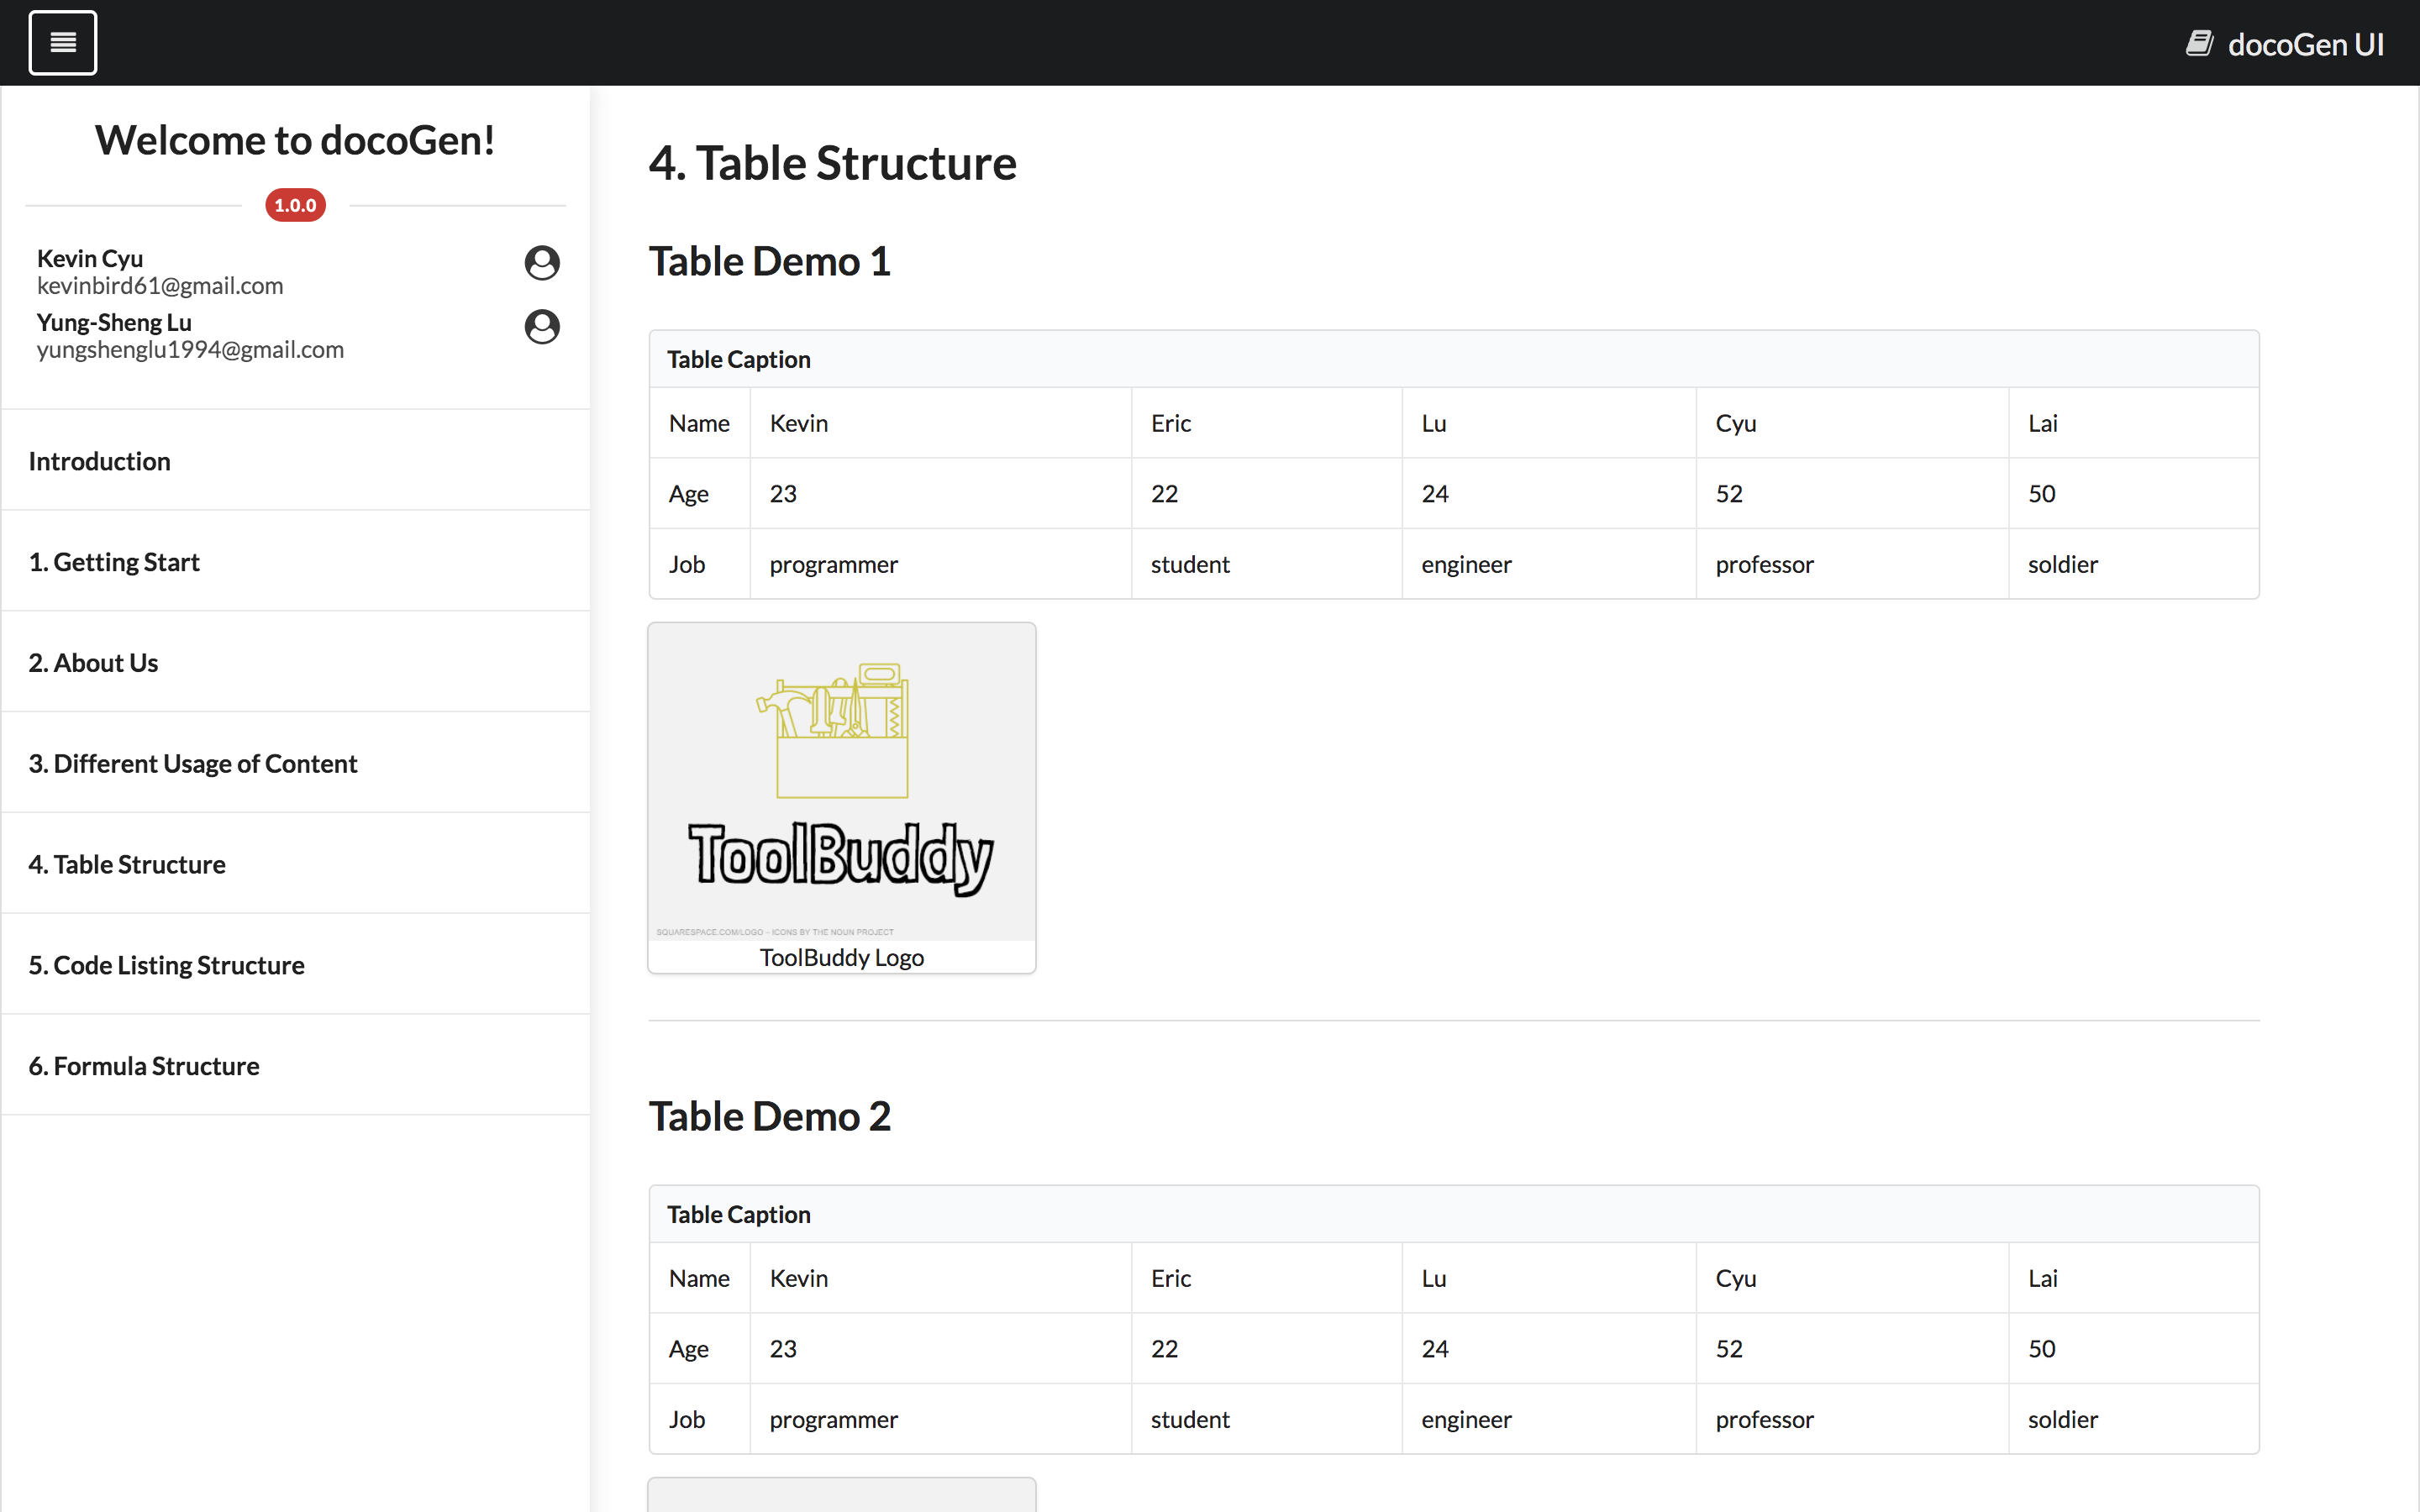The image size is (2420, 1512).
Task: Toggle the hamburger sidebar menu button
Action: click(x=62, y=43)
